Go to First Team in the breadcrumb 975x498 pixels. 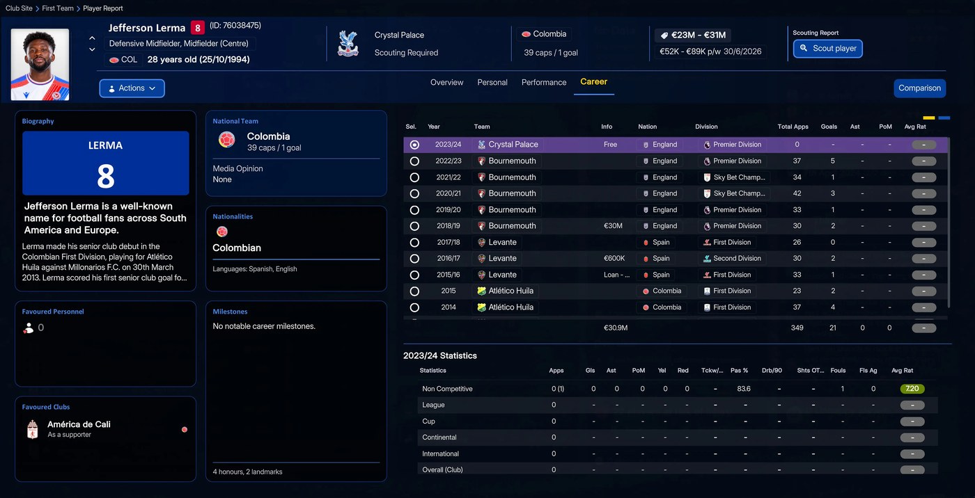[58, 8]
